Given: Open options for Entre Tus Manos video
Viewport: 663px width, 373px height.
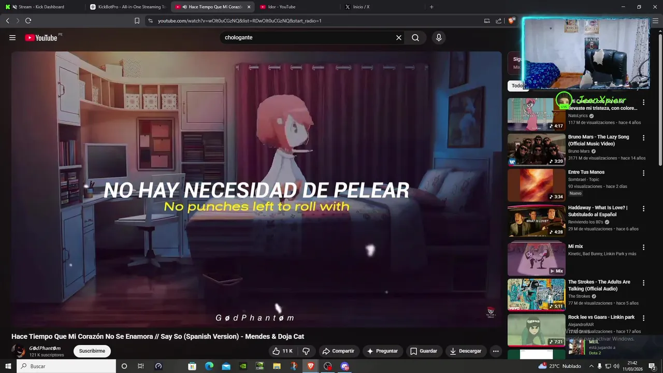Looking at the screenshot, I should pyautogui.click(x=644, y=173).
